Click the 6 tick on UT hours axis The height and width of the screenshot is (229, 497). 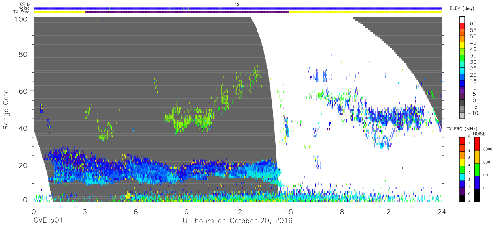click(136, 212)
